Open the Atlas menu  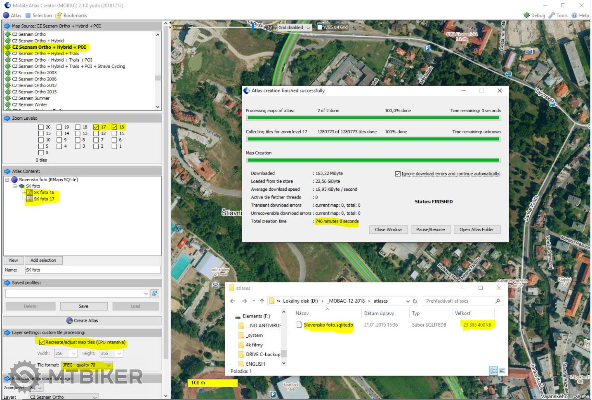click(x=12, y=15)
